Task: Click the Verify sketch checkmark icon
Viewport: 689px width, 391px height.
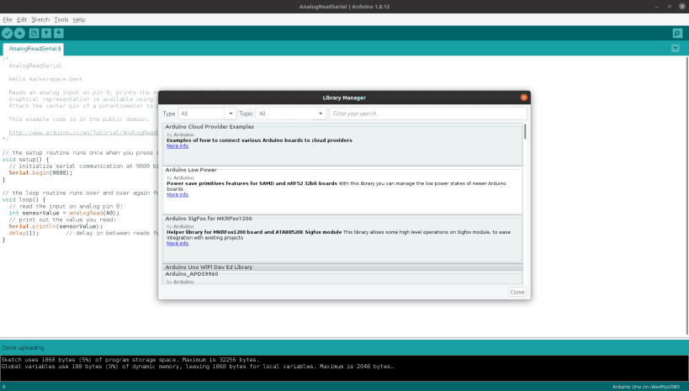Action: [x=7, y=33]
